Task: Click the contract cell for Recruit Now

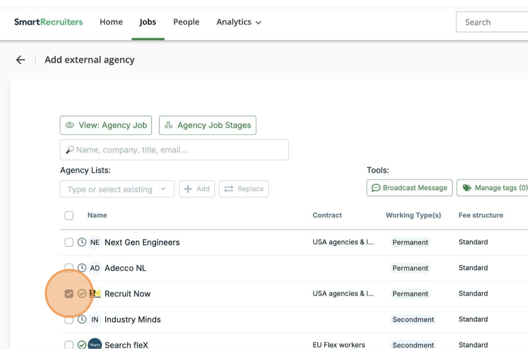Action: point(343,293)
